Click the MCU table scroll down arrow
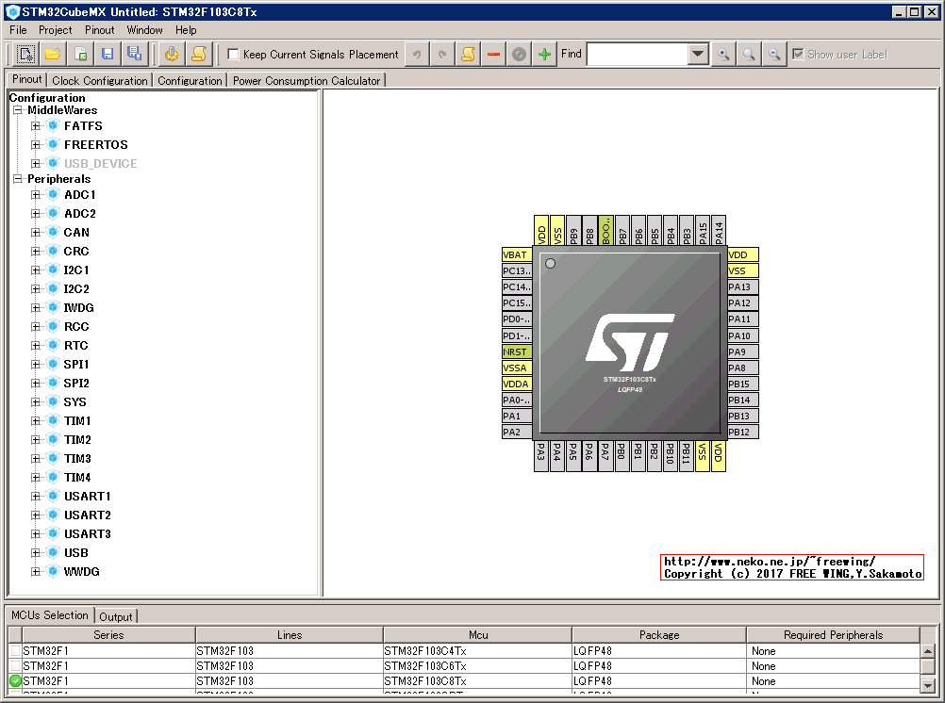 tap(927, 684)
